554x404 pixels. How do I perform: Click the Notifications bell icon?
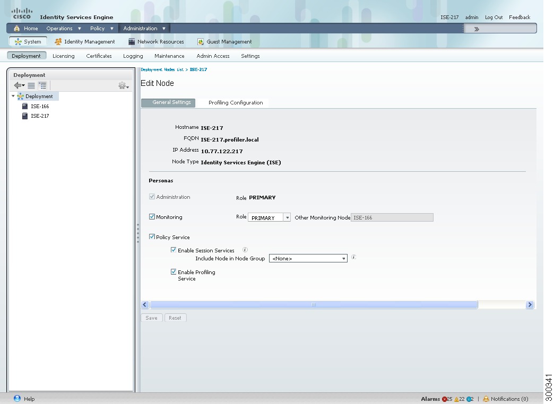pos(486,399)
